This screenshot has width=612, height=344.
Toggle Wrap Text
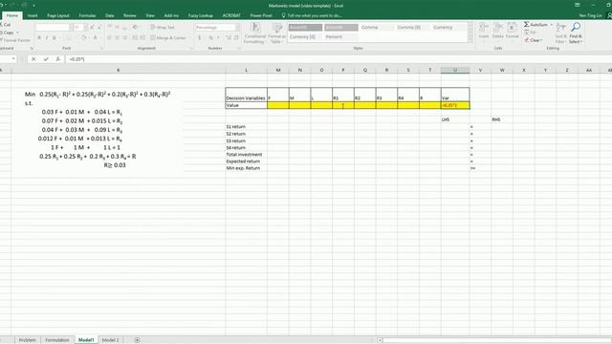163,28
